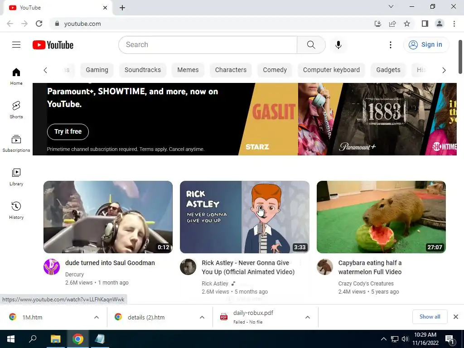The image size is (464, 348).
Task: Open Chrome profile avatar
Action: point(440,24)
